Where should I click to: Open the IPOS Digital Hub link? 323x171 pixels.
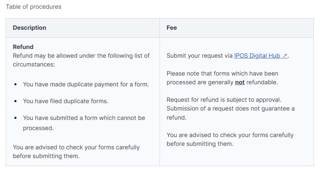coord(258,56)
